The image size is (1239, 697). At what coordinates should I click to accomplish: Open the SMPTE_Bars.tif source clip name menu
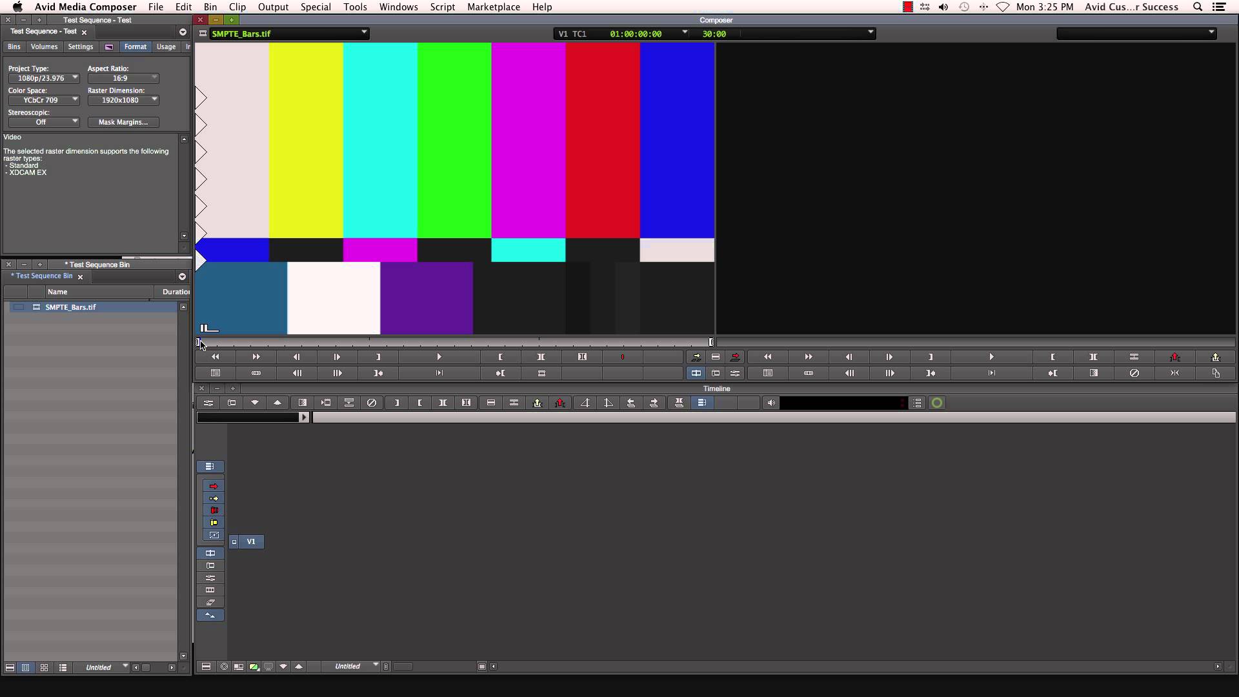(x=288, y=34)
